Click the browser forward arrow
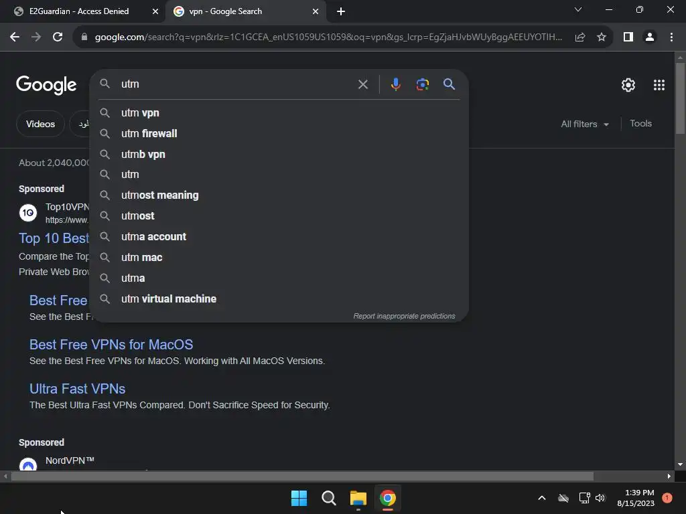Screen dimensions: 686x514 tap(36, 37)
